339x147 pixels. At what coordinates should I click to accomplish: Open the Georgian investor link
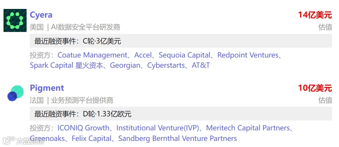[x=125, y=65]
